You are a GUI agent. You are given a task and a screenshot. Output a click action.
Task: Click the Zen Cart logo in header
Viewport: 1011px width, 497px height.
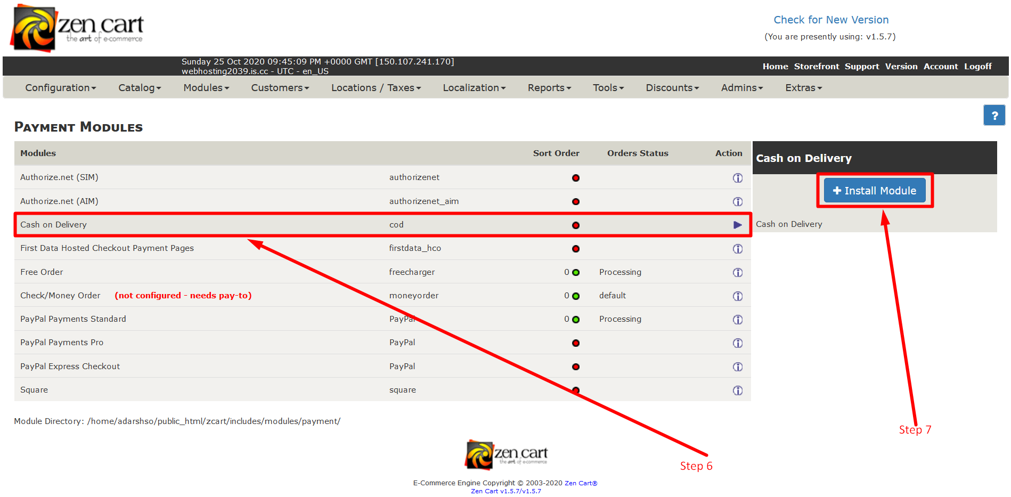coord(77,28)
